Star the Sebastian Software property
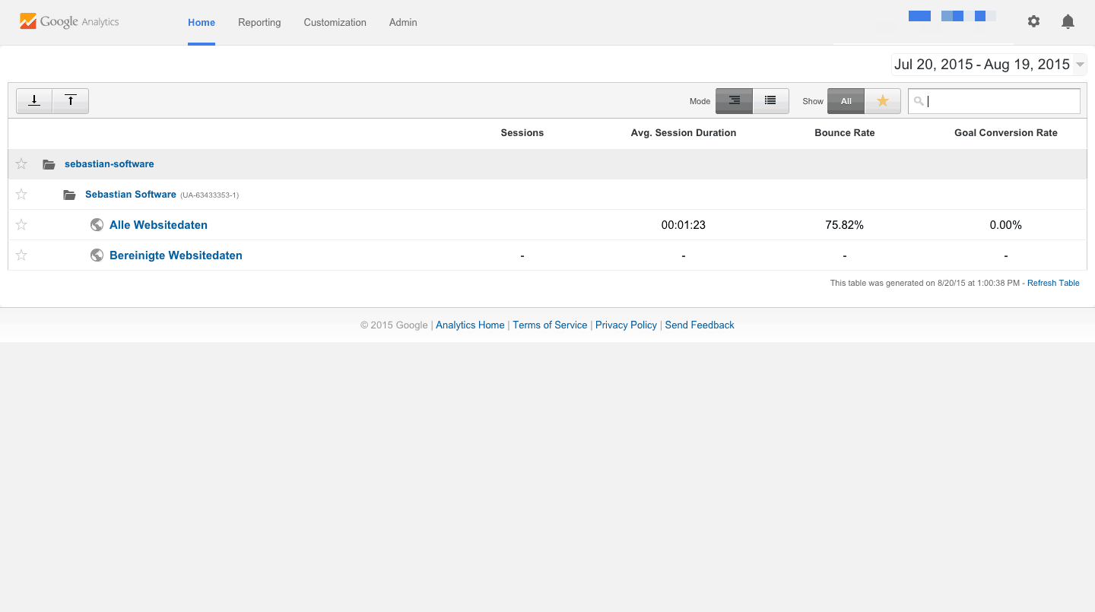 click(21, 195)
